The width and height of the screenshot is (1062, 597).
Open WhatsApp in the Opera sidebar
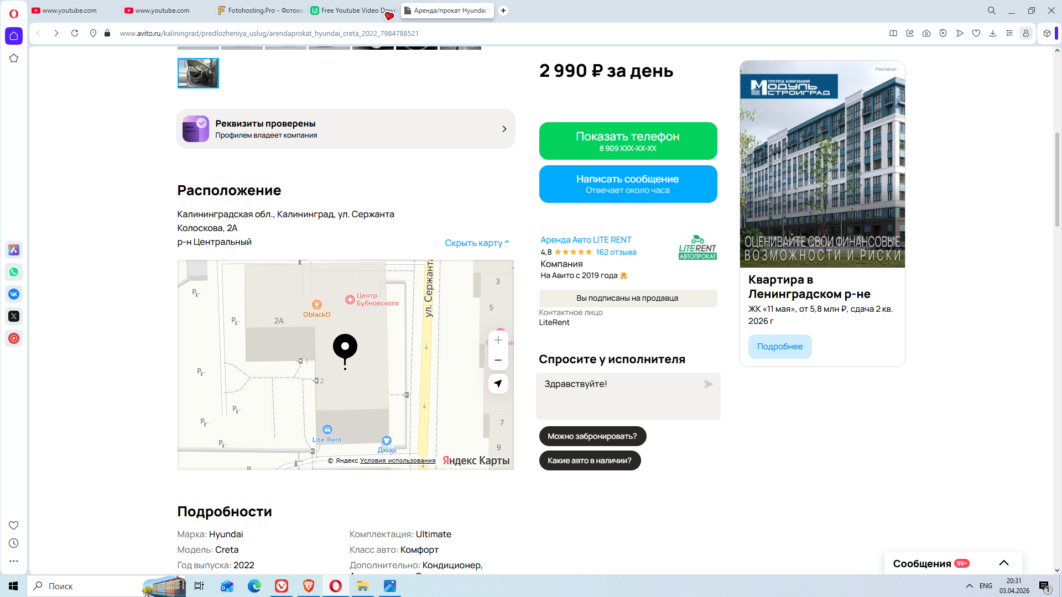(x=14, y=272)
